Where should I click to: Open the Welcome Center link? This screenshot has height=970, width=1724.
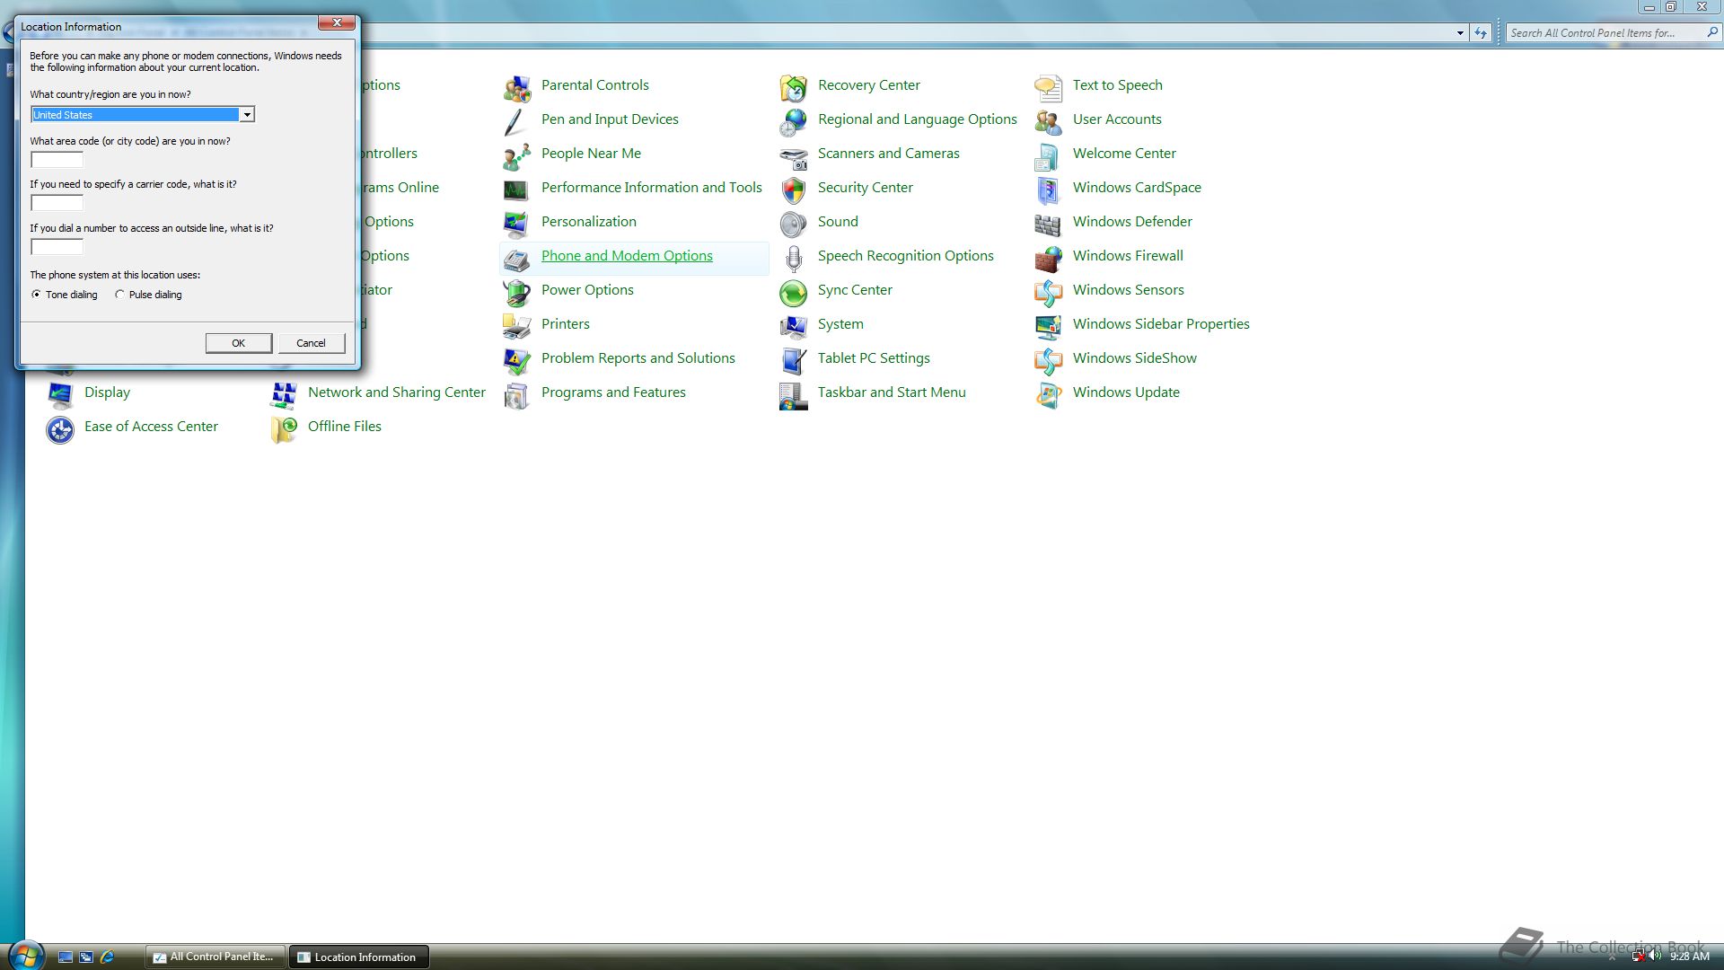point(1124,154)
